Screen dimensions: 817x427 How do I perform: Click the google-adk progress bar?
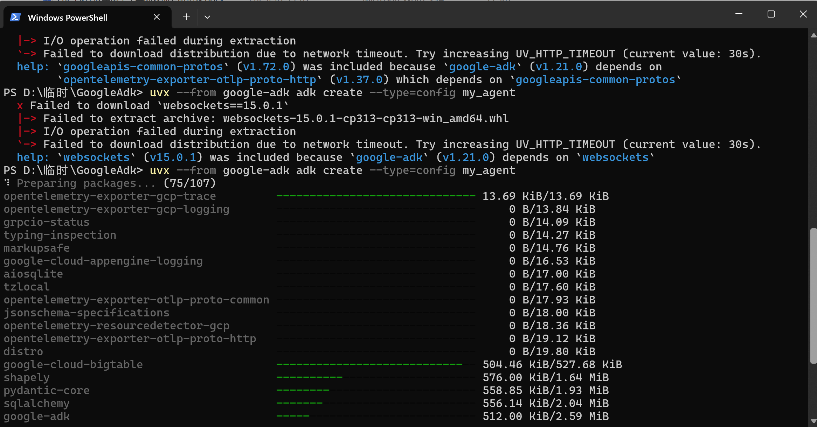(376, 416)
